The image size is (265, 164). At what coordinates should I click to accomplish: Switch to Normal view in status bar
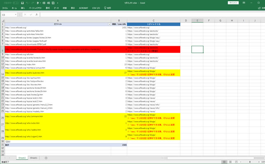(224, 162)
